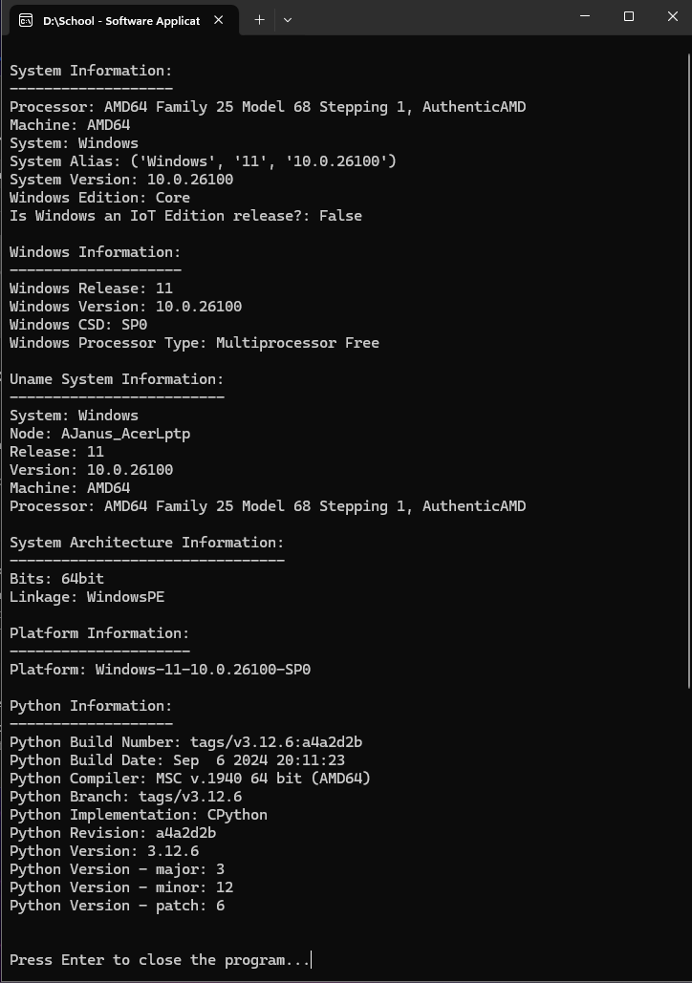The image size is (692, 983).
Task: Click the Python Build Date line
Action: click(177, 760)
